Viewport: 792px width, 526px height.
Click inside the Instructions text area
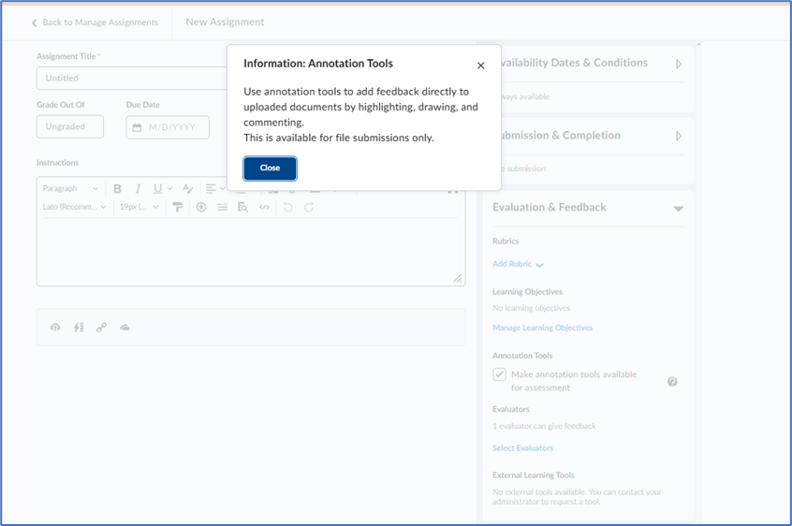pyautogui.click(x=251, y=252)
